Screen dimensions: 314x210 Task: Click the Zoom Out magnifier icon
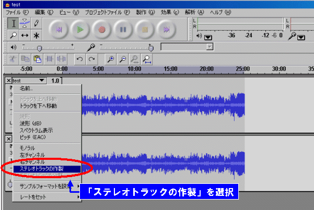(123, 59)
